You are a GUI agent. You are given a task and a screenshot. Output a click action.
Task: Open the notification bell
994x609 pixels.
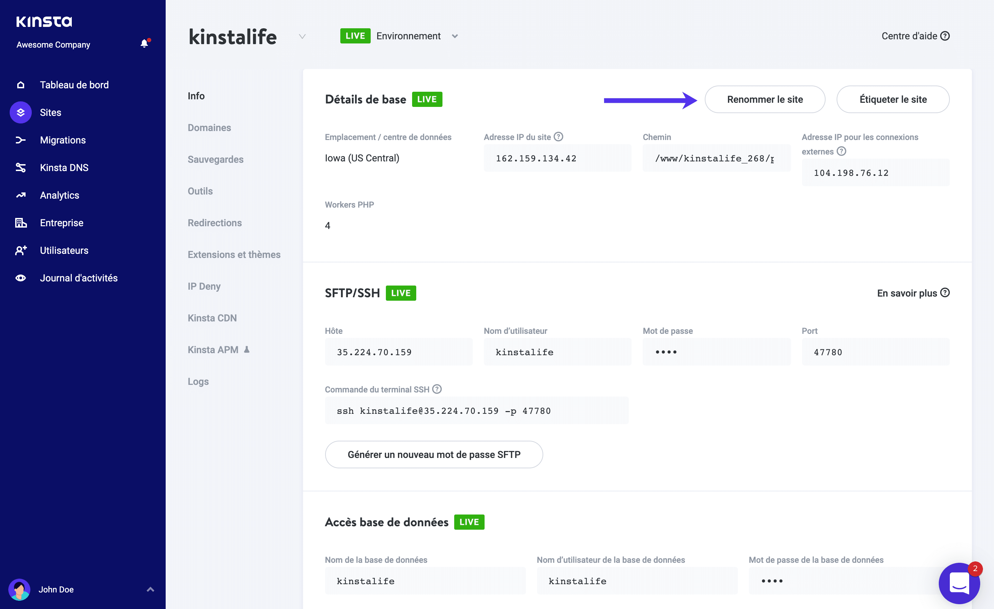[x=144, y=43]
